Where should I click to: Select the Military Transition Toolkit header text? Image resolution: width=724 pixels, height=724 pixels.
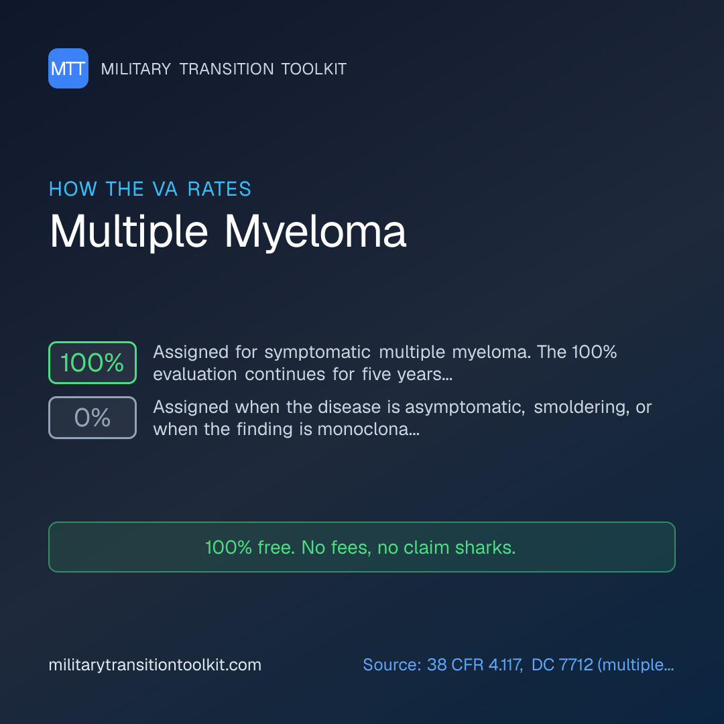[223, 69]
